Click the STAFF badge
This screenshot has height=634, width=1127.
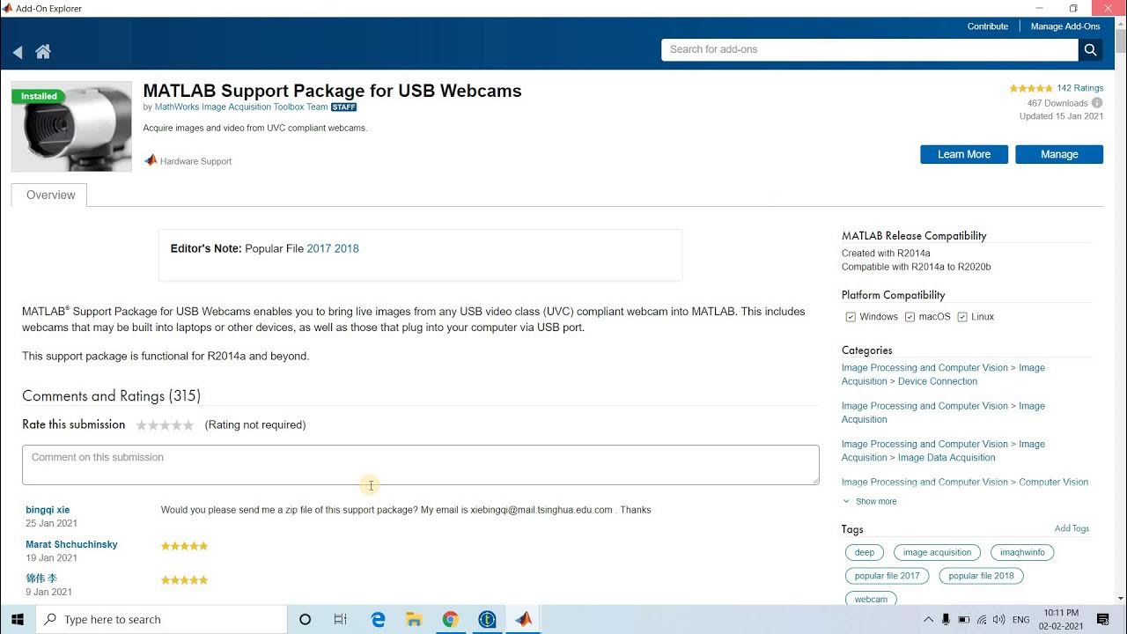[x=343, y=107]
